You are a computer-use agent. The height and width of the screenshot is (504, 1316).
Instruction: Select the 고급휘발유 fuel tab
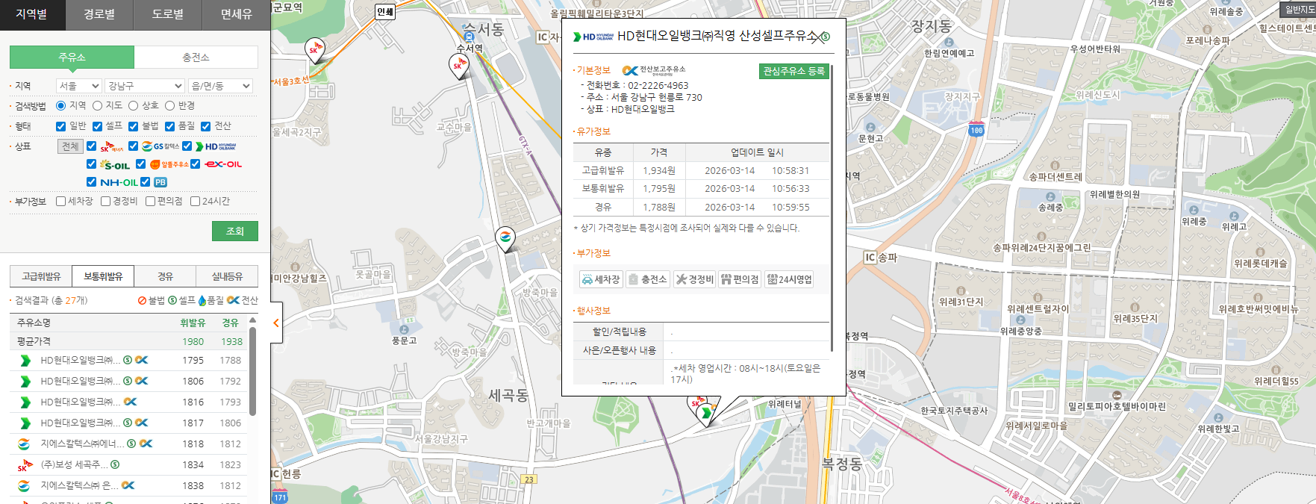(x=41, y=276)
